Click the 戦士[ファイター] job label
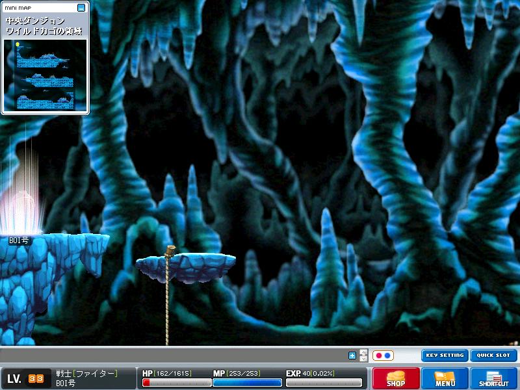 pos(87,374)
